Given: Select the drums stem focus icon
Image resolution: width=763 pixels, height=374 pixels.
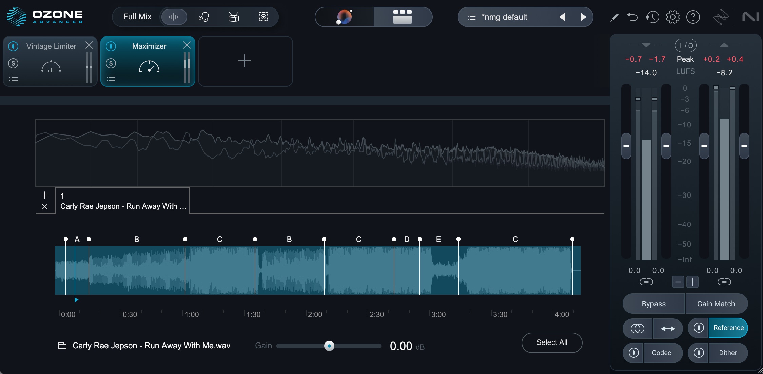Looking at the screenshot, I should [233, 17].
